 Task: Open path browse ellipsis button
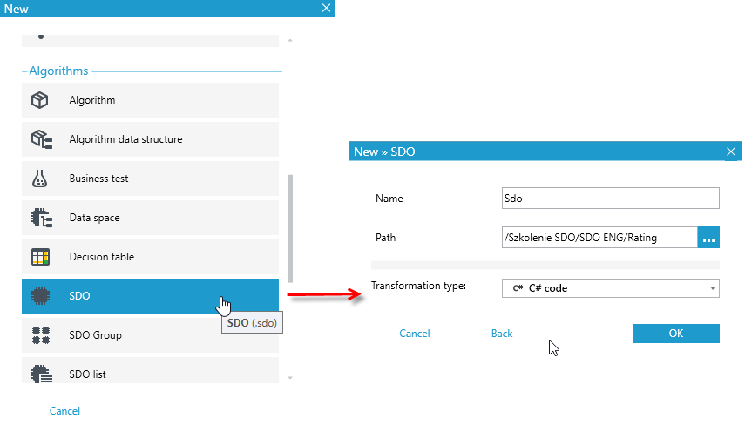click(708, 238)
